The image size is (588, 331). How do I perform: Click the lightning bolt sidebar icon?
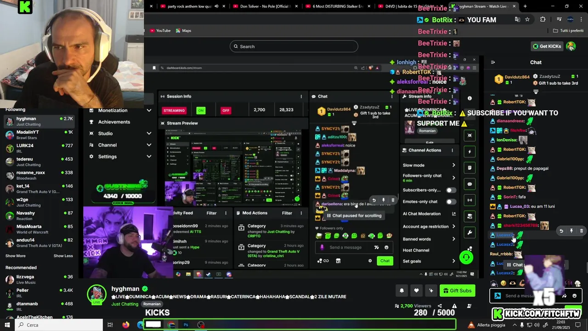pos(469,152)
